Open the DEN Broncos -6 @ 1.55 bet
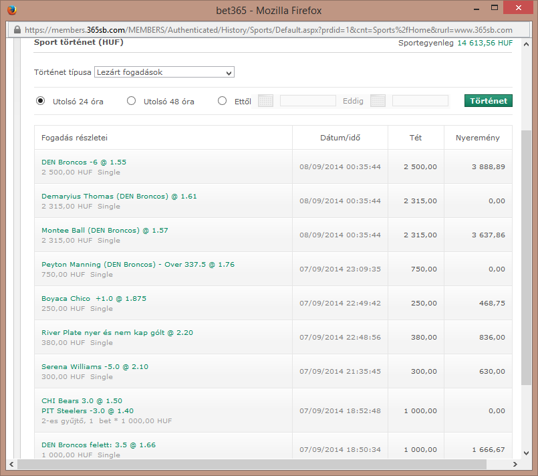 click(x=84, y=162)
